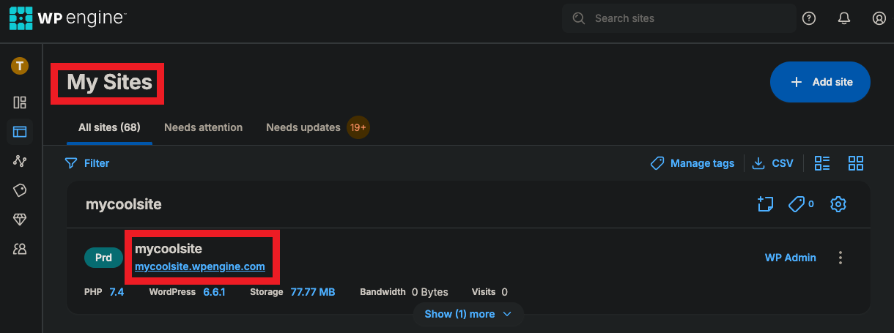The width and height of the screenshot is (894, 333).
Task: Open the user profile icon
Action: pos(879,18)
